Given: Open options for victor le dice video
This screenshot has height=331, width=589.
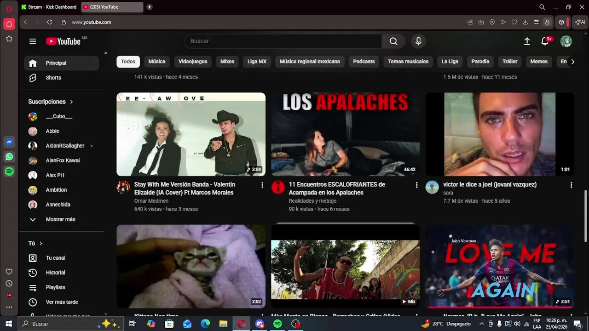Looking at the screenshot, I should point(571,185).
